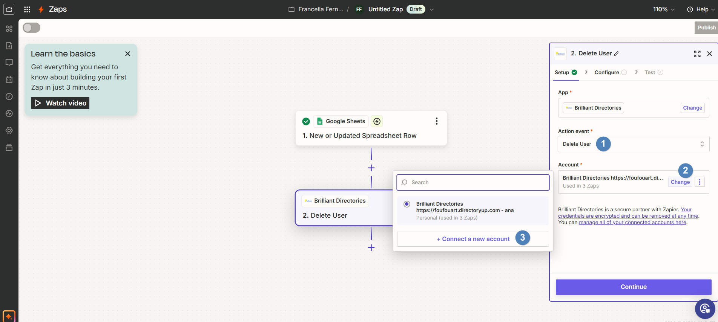718x322 pixels.
Task: Click Google Sheets step green checkmark
Action: 306,121
